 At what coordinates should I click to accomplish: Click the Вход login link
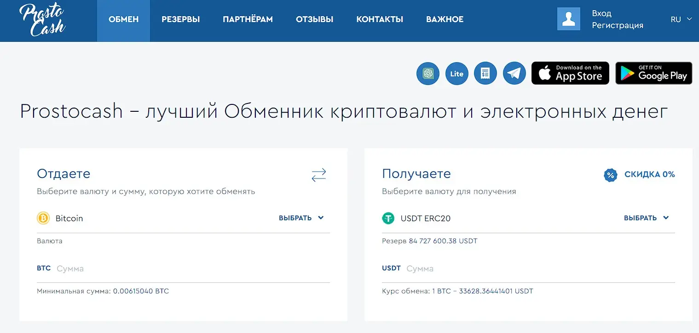pyautogui.click(x=601, y=13)
